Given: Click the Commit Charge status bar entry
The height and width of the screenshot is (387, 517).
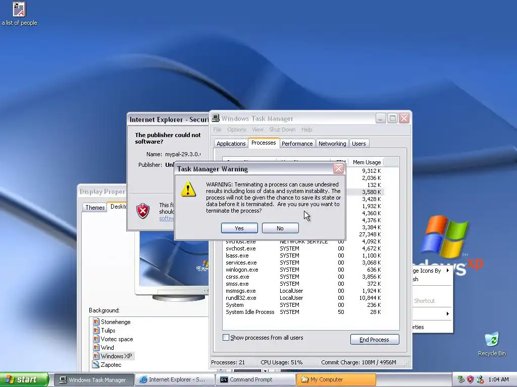Looking at the screenshot, I should tap(359, 362).
